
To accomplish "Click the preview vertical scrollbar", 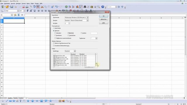I will pyautogui.click(x=96, y=60).
